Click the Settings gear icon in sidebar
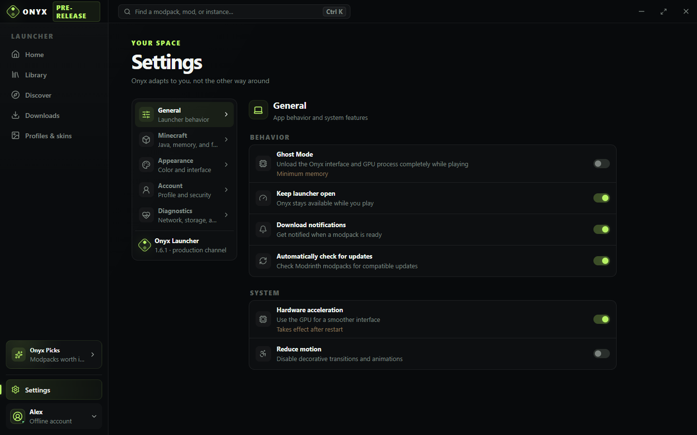 (x=15, y=390)
